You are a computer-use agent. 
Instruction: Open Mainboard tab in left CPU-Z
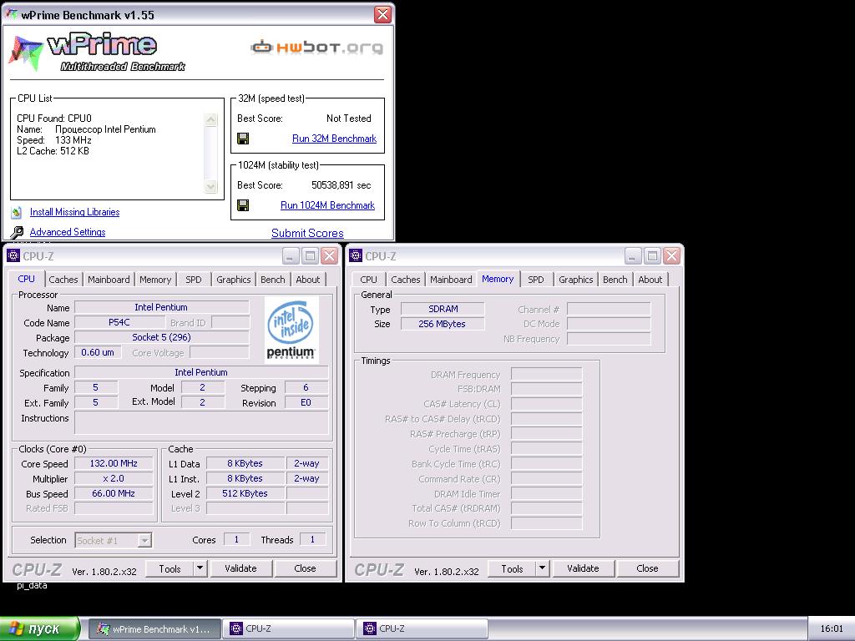click(x=109, y=279)
